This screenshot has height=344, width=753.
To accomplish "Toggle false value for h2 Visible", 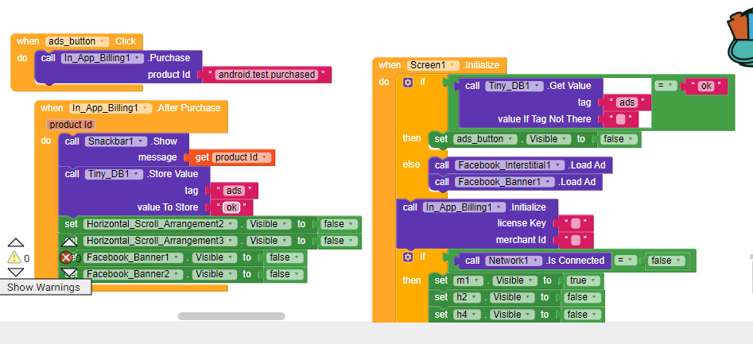I will [582, 297].
